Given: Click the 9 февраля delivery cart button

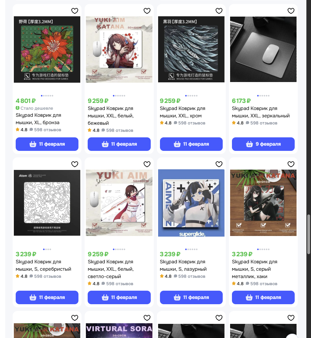Looking at the screenshot, I should (x=263, y=144).
